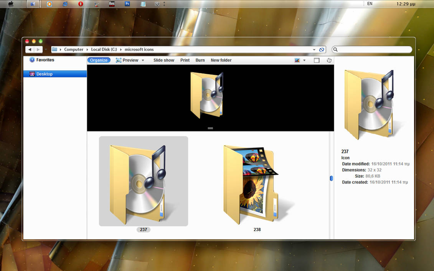Click the screenshot capture icon in the top bar
The image size is (434, 271).
tap(157, 4)
